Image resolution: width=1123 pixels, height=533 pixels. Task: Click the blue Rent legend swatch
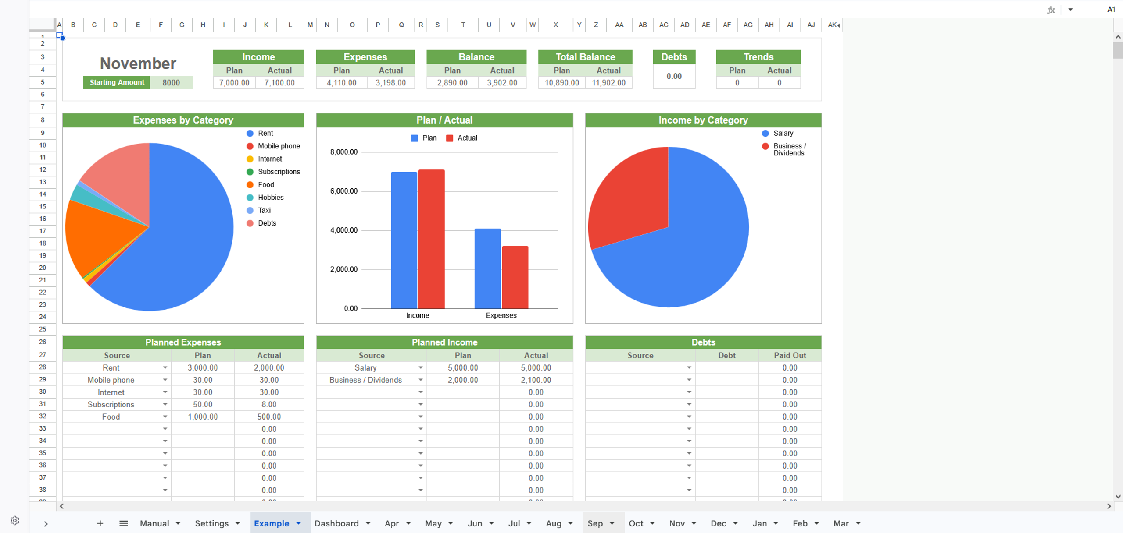tap(250, 133)
